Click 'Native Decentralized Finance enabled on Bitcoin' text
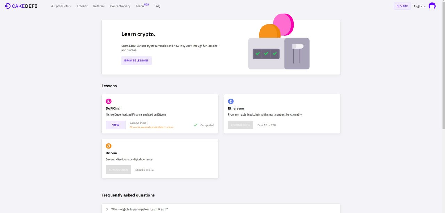The width and height of the screenshot is (445, 213). pyautogui.click(x=136, y=114)
